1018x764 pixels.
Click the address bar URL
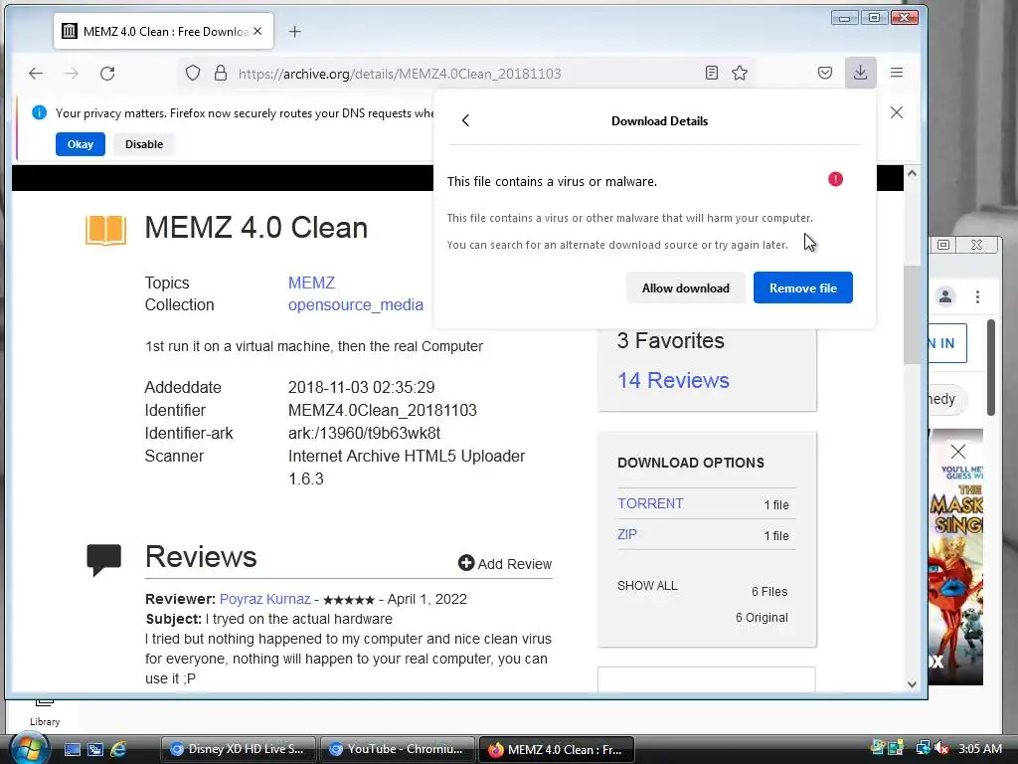[400, 74]
